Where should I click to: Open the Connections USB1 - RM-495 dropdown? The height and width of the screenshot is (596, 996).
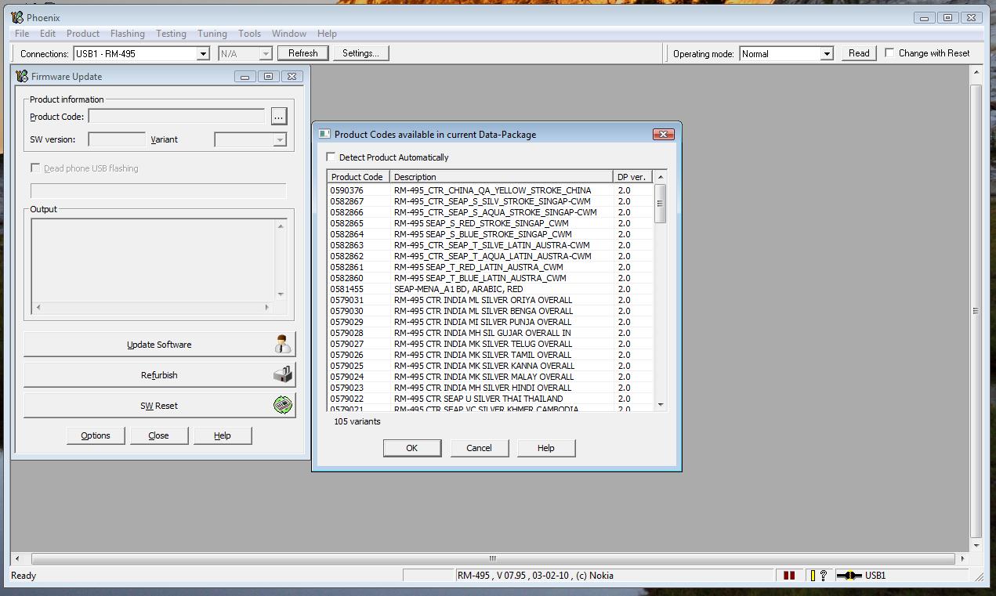tap(203, 53)
